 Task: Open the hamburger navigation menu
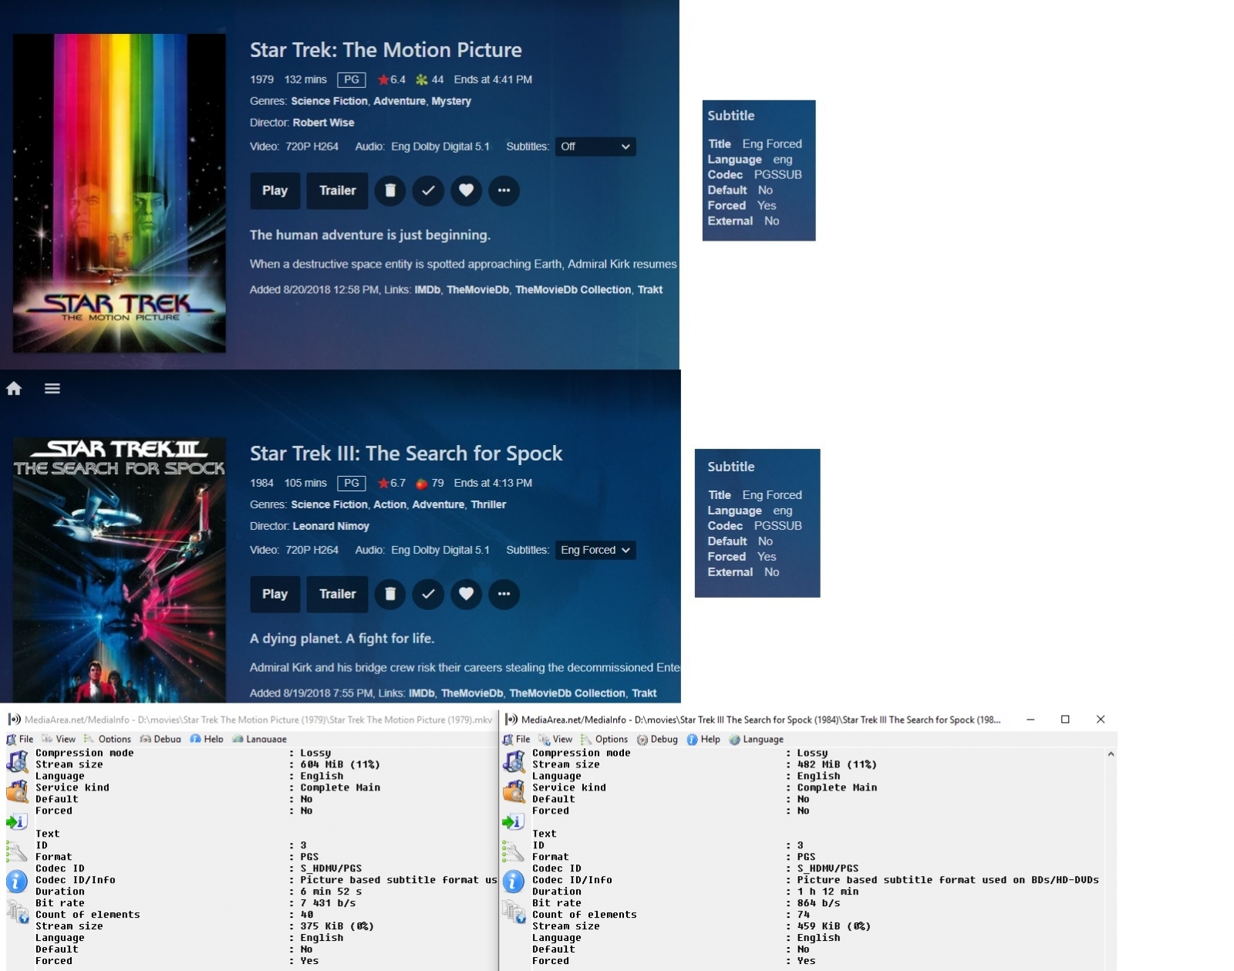point(52,388)
